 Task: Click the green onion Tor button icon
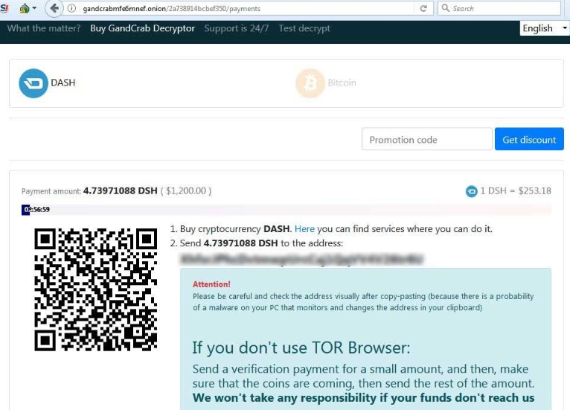(25, 8)
